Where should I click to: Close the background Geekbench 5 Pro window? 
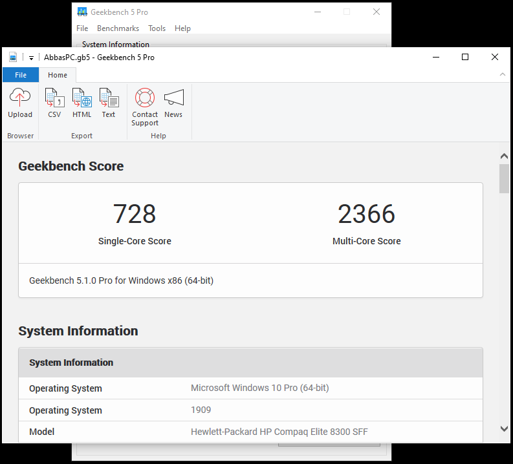377,12
